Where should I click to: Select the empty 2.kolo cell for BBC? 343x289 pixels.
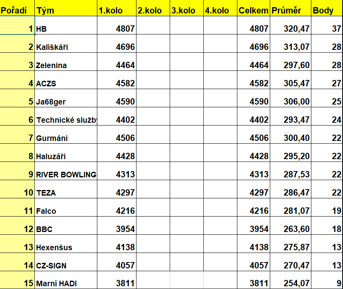[x=153, y=229]
